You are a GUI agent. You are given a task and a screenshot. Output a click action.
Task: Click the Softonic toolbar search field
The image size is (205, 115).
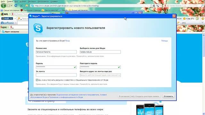pos(23,23)
